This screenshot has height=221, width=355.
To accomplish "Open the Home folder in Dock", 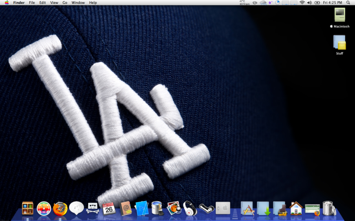I will pos(296,208).
